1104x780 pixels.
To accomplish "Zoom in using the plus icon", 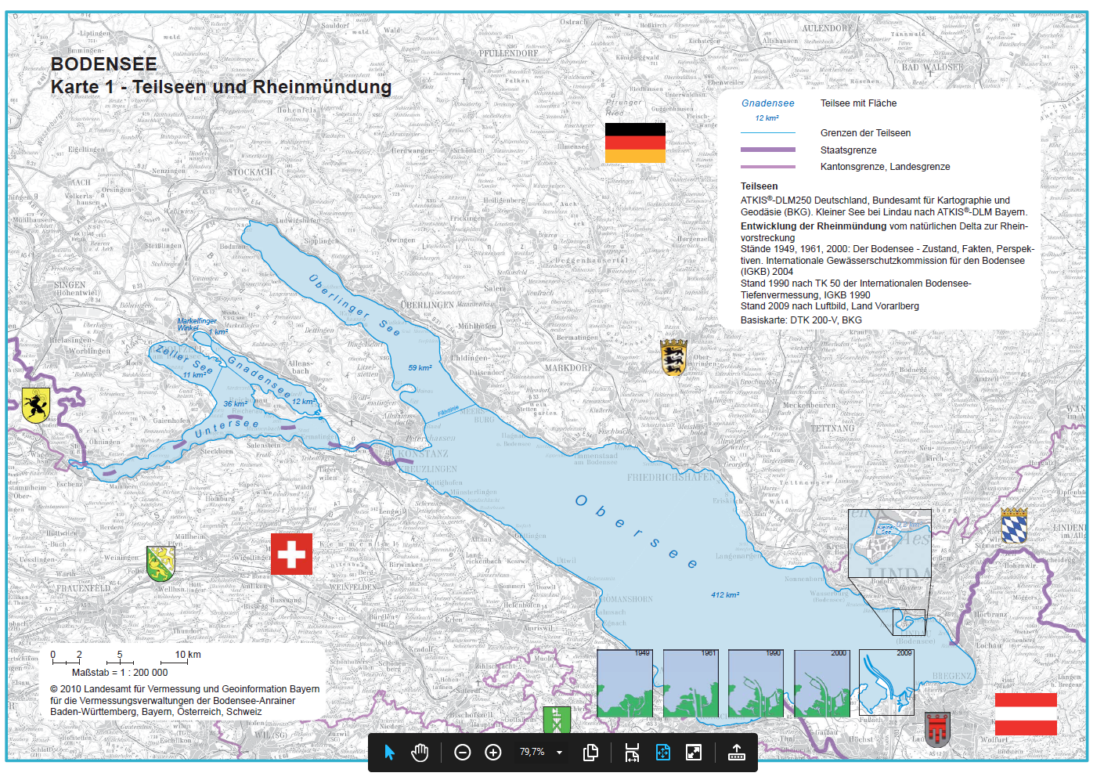I will 493,752.
